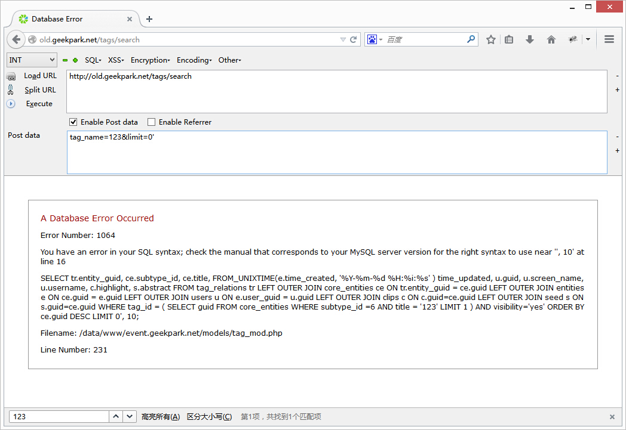Open the XSS menu in HackBar

[116, 60]
